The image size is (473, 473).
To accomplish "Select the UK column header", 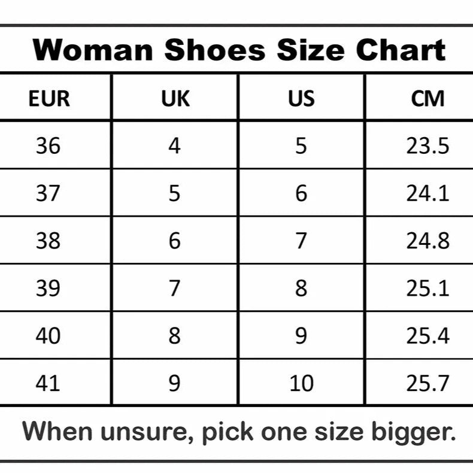I will point(175,98).
